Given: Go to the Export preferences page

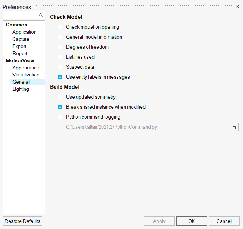Looking at the screenshot, I should (19, 46).
